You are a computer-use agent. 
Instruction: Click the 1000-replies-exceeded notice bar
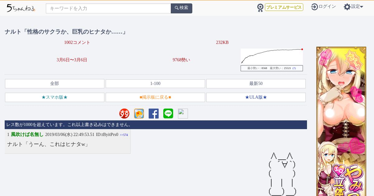pyautogui.click(x=156, y=125)
